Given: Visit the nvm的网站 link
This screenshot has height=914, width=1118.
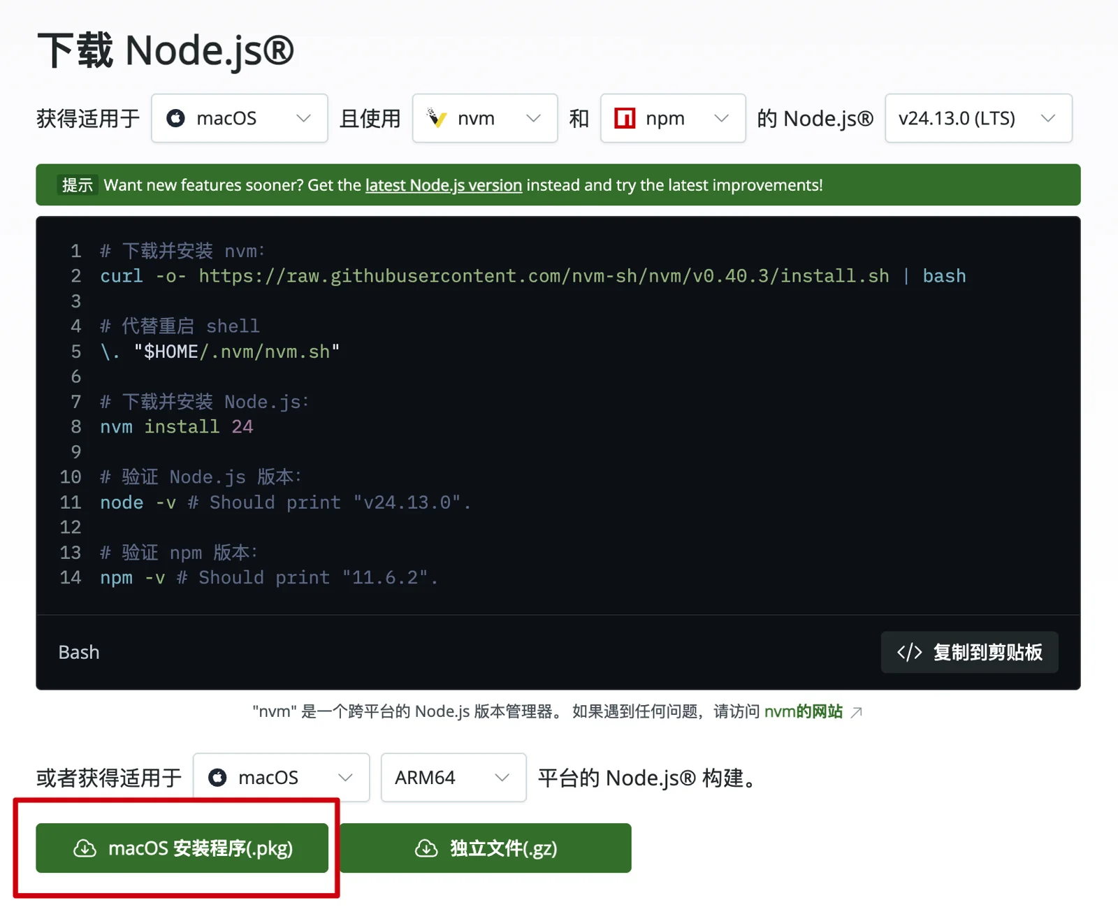Looking at the screenshot, I should pos(803,712).
